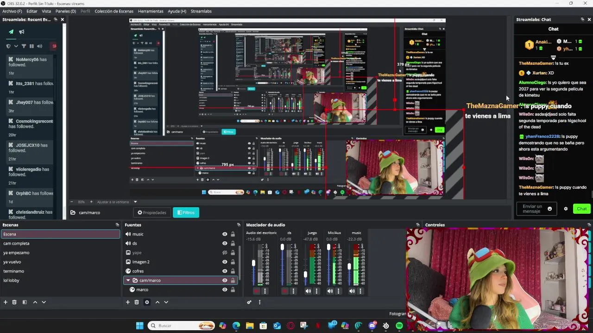The height and width of the screenshot is (333, 593).
Task: Open the emoji picker in the chat box
Action: (x=550, y=209)
